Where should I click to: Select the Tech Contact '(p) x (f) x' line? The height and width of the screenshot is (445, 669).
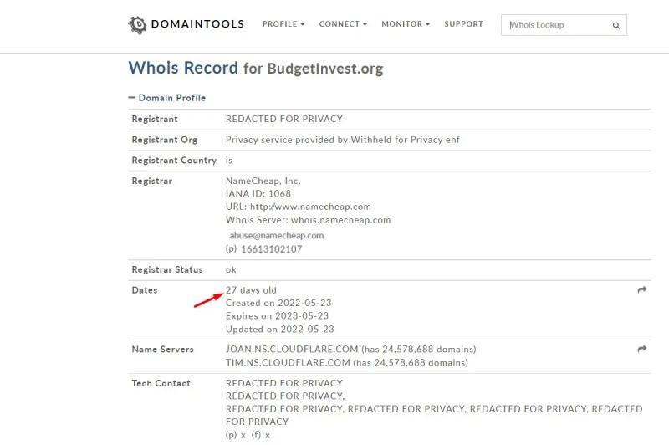click(x=248, y=435)
